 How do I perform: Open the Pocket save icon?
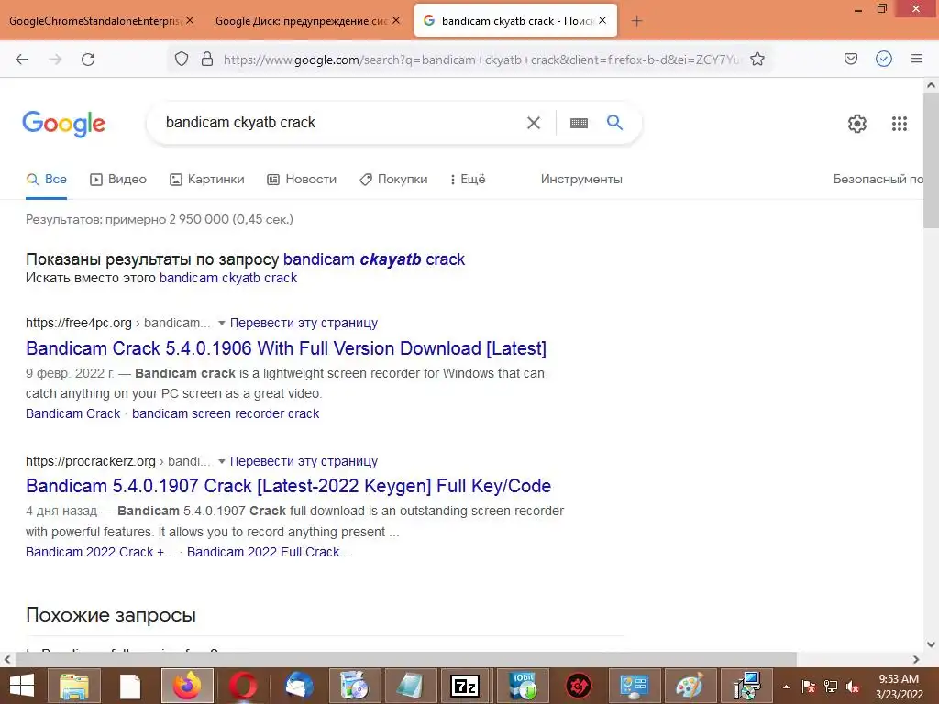851,59
